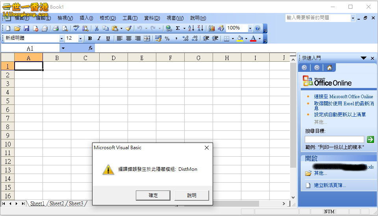Image resolution: width=378 pixels, height=216 pixels.
Task: Click the help question input box
Action: pyautogui.click(x=318, y=18)
